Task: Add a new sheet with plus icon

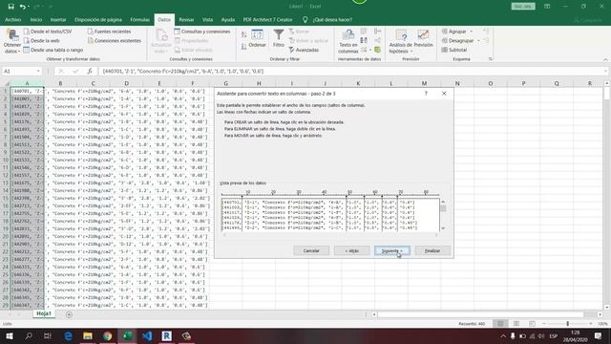Action: click(69, 314)
